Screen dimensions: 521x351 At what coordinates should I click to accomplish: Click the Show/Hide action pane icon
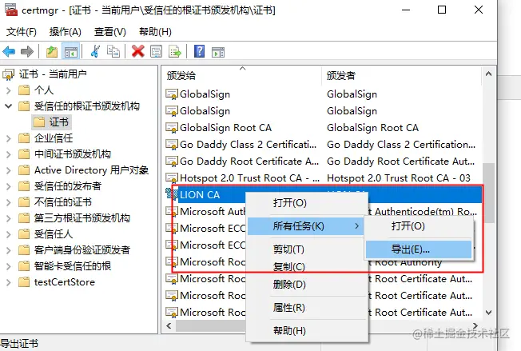(218, 52)
